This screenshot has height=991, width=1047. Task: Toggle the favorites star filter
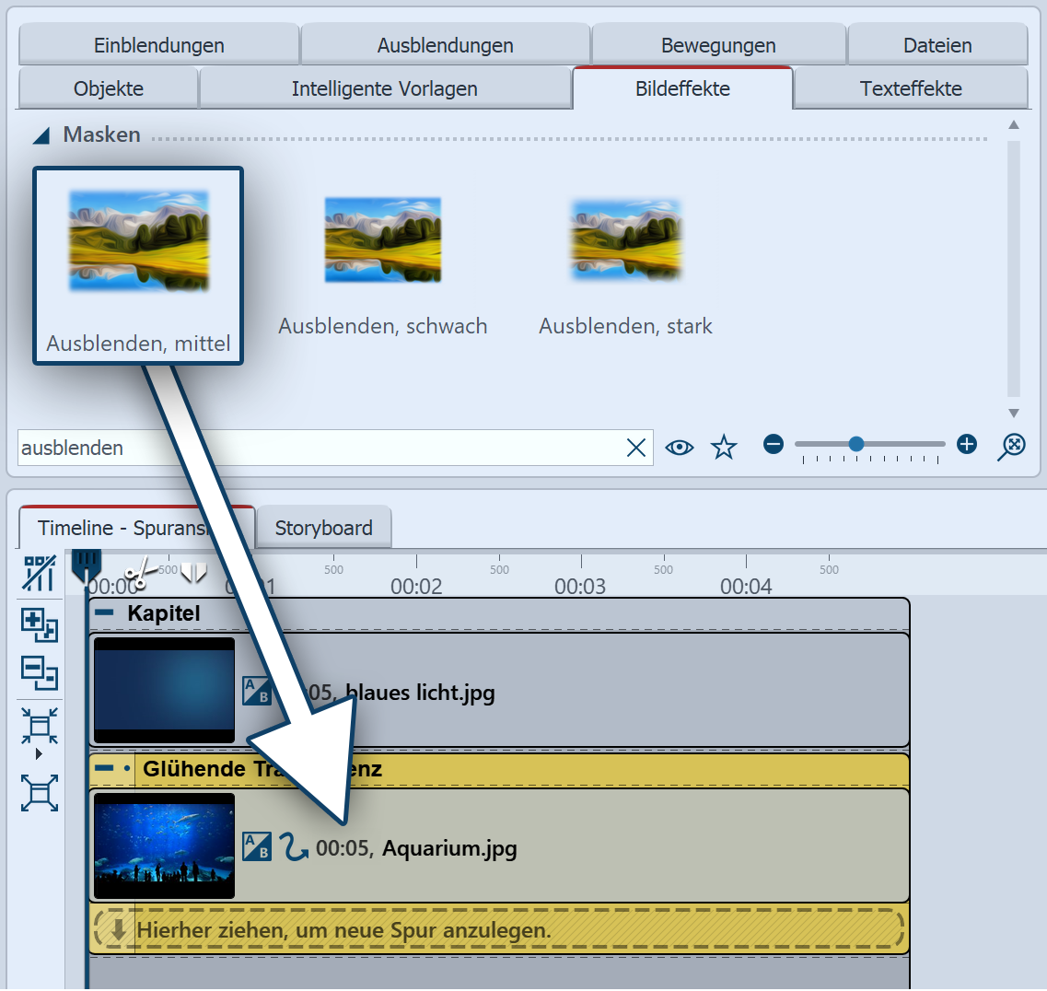725,448
